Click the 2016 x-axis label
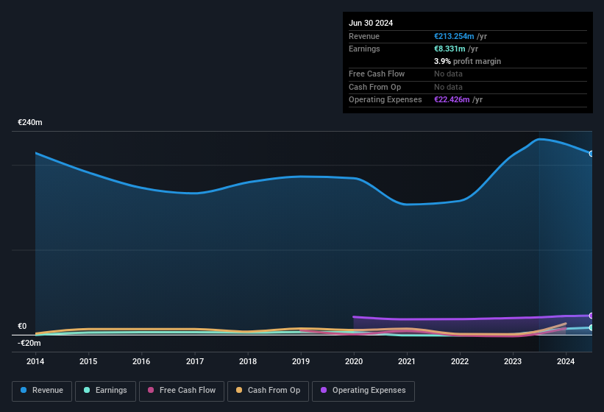Viewport: 604px width, 412px height. tap(141, 361)
